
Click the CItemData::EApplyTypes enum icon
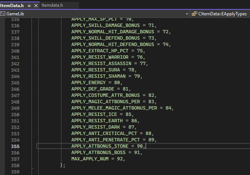click(x=194, y=13)
